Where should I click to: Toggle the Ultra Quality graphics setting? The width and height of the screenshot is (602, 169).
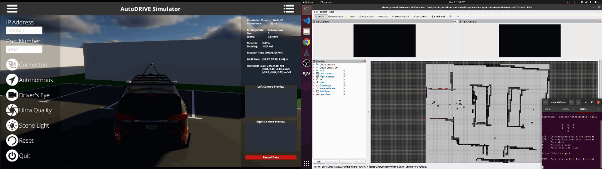point(29,110)
